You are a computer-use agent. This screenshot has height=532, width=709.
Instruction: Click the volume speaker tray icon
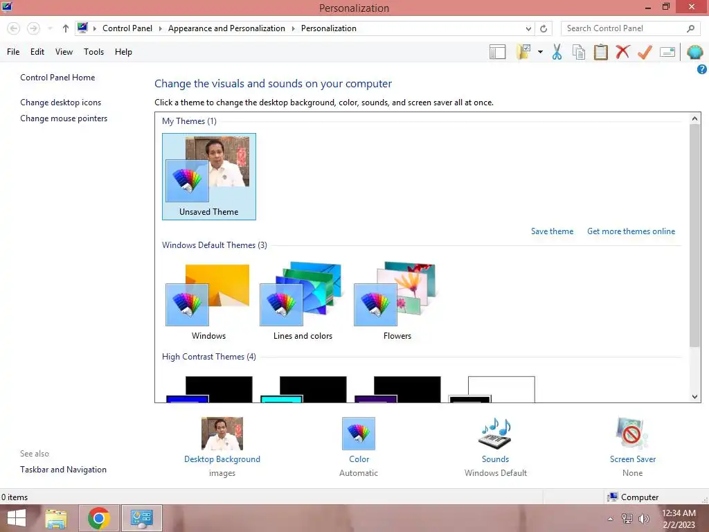pos(644,519)
